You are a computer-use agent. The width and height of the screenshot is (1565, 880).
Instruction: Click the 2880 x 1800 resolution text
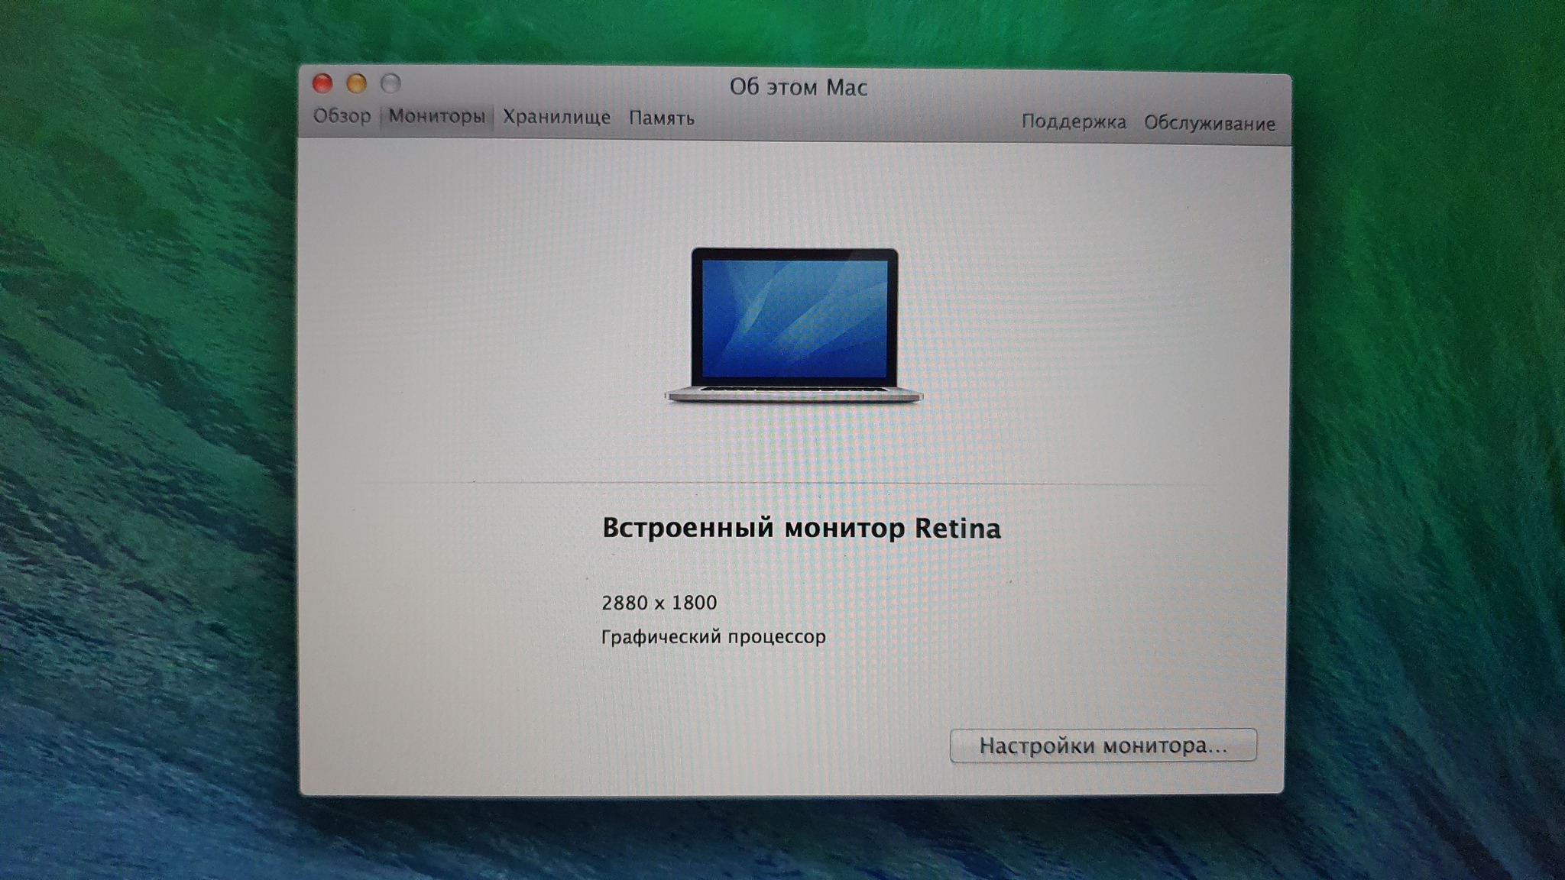point(659,603)
